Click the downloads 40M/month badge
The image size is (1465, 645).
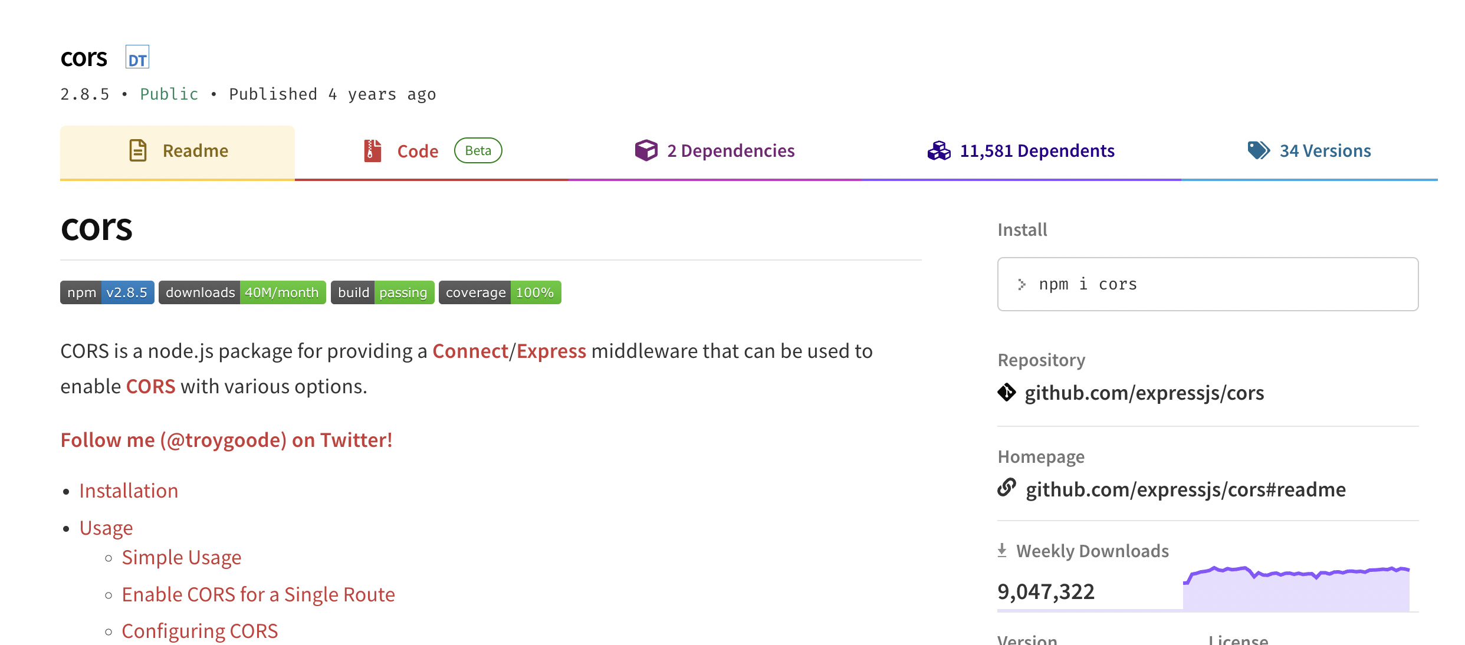(x=242, y=292)
